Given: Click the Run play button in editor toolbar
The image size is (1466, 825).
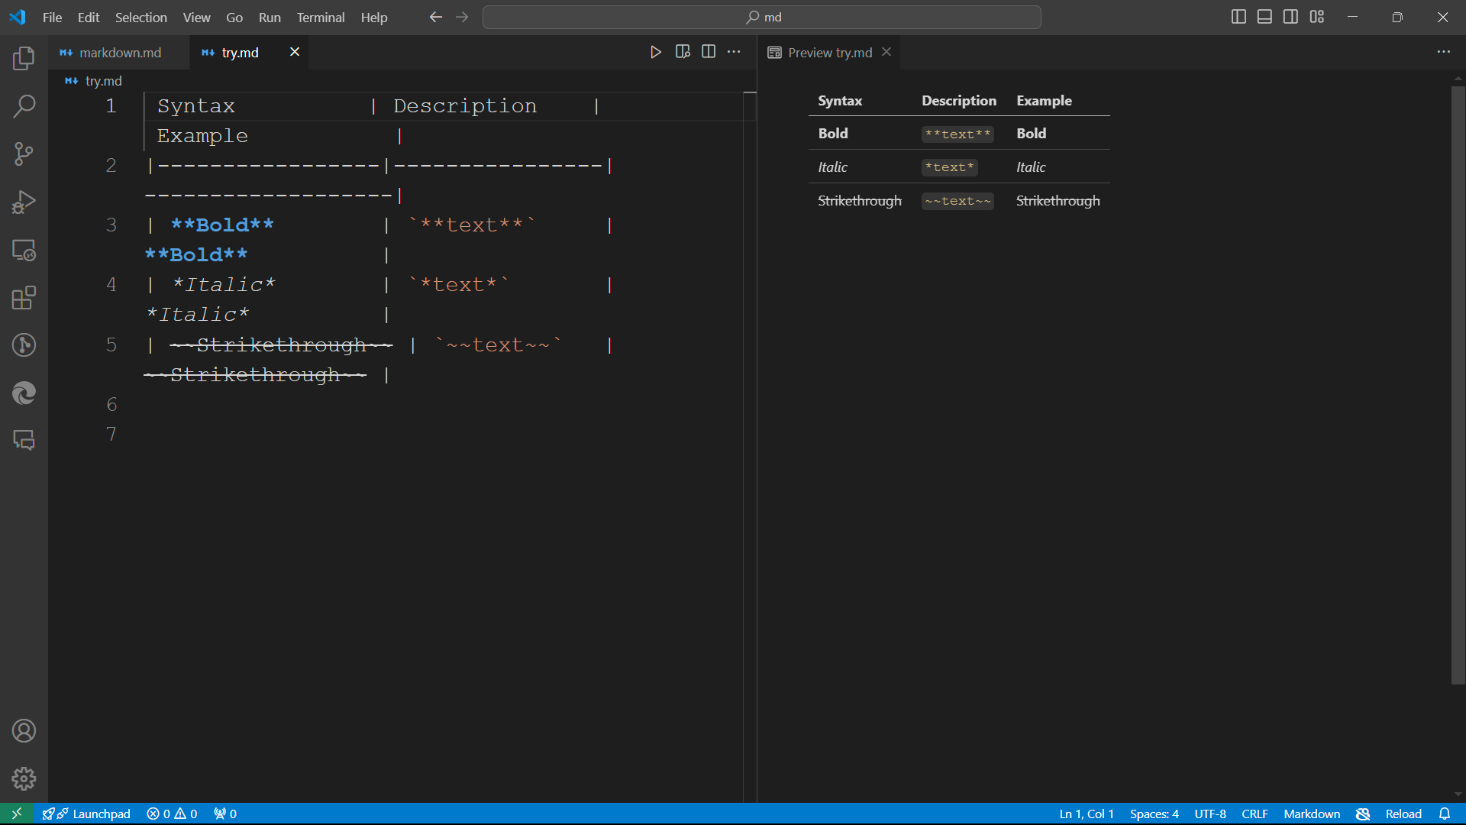Looking at the screenshot, I should click(655, 52).
